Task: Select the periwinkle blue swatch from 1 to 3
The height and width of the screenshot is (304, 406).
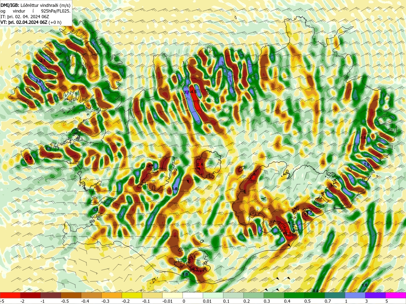Action: 355,295
